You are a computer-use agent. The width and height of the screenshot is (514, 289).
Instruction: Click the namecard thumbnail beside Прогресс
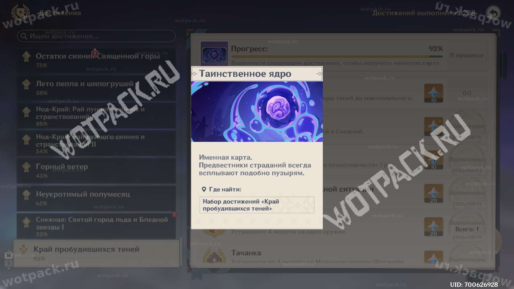point(214,54)
